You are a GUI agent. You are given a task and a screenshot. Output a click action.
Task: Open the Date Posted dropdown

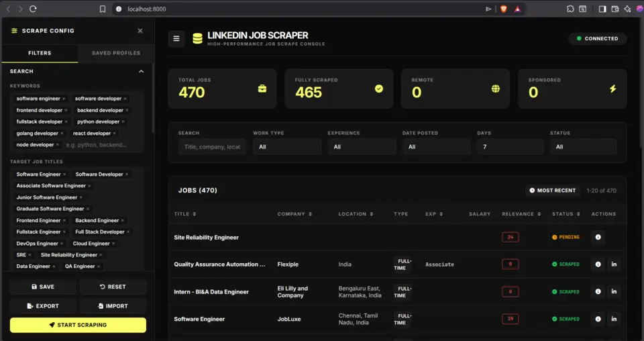[x=437, y=147]
